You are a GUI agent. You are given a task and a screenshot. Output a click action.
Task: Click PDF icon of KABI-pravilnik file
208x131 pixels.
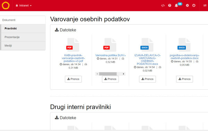coord(73,45)
